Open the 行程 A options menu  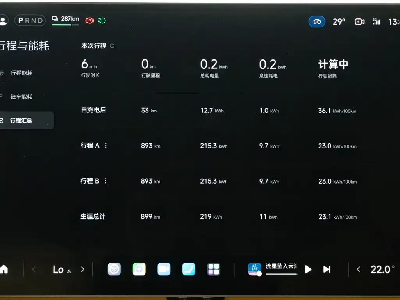tap(105, 145)
